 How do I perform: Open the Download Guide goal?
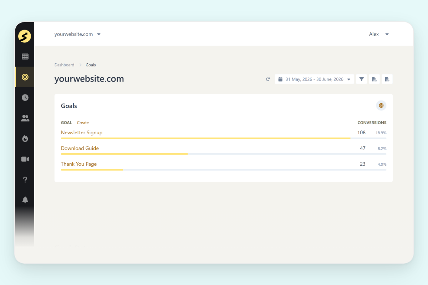(x=80, y=148)
